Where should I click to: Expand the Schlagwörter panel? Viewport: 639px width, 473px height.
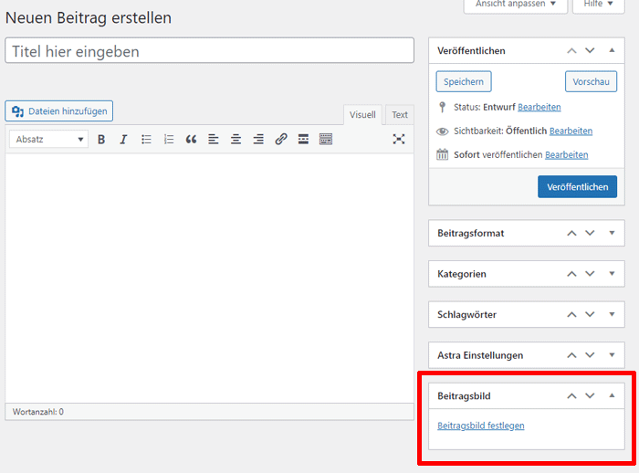click(x=612, y=314)
